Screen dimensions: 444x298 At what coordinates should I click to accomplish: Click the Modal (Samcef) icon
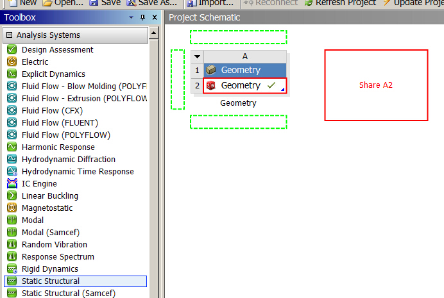pos(12,232)
